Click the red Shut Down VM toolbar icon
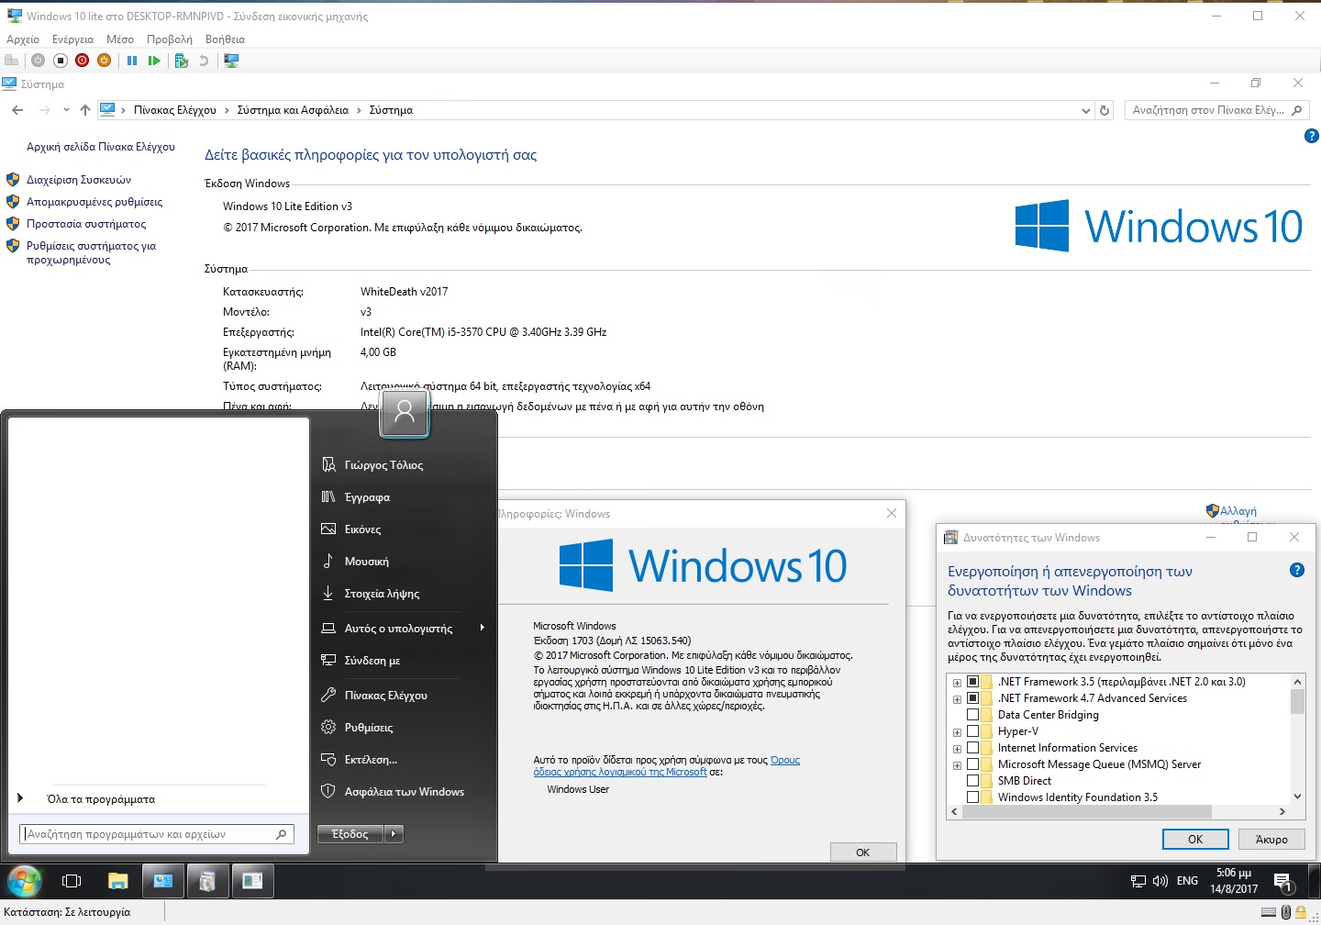 82,61
